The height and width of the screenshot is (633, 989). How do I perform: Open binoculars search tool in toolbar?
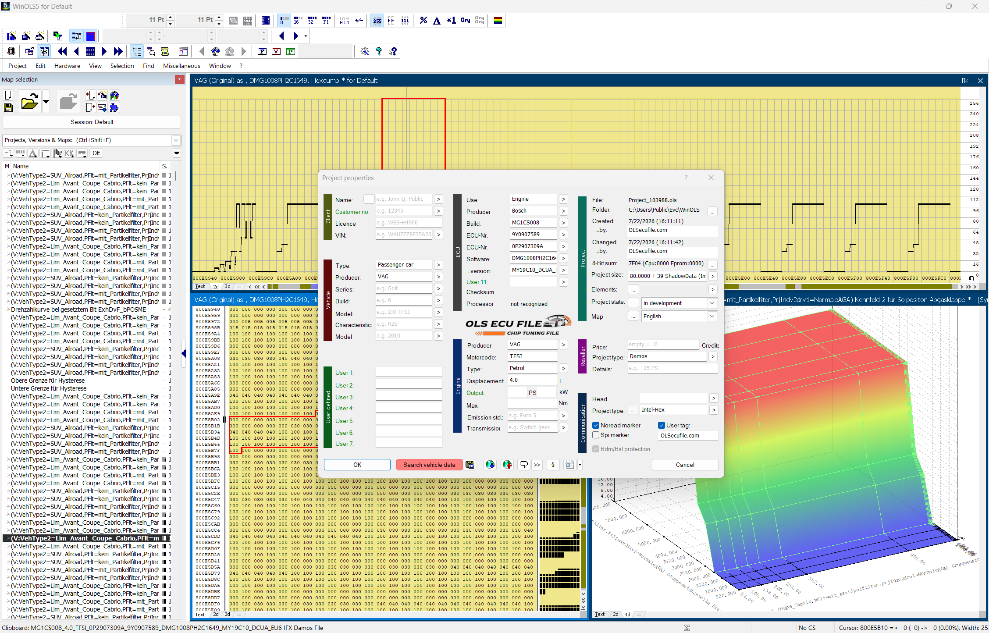pos(216,51)
